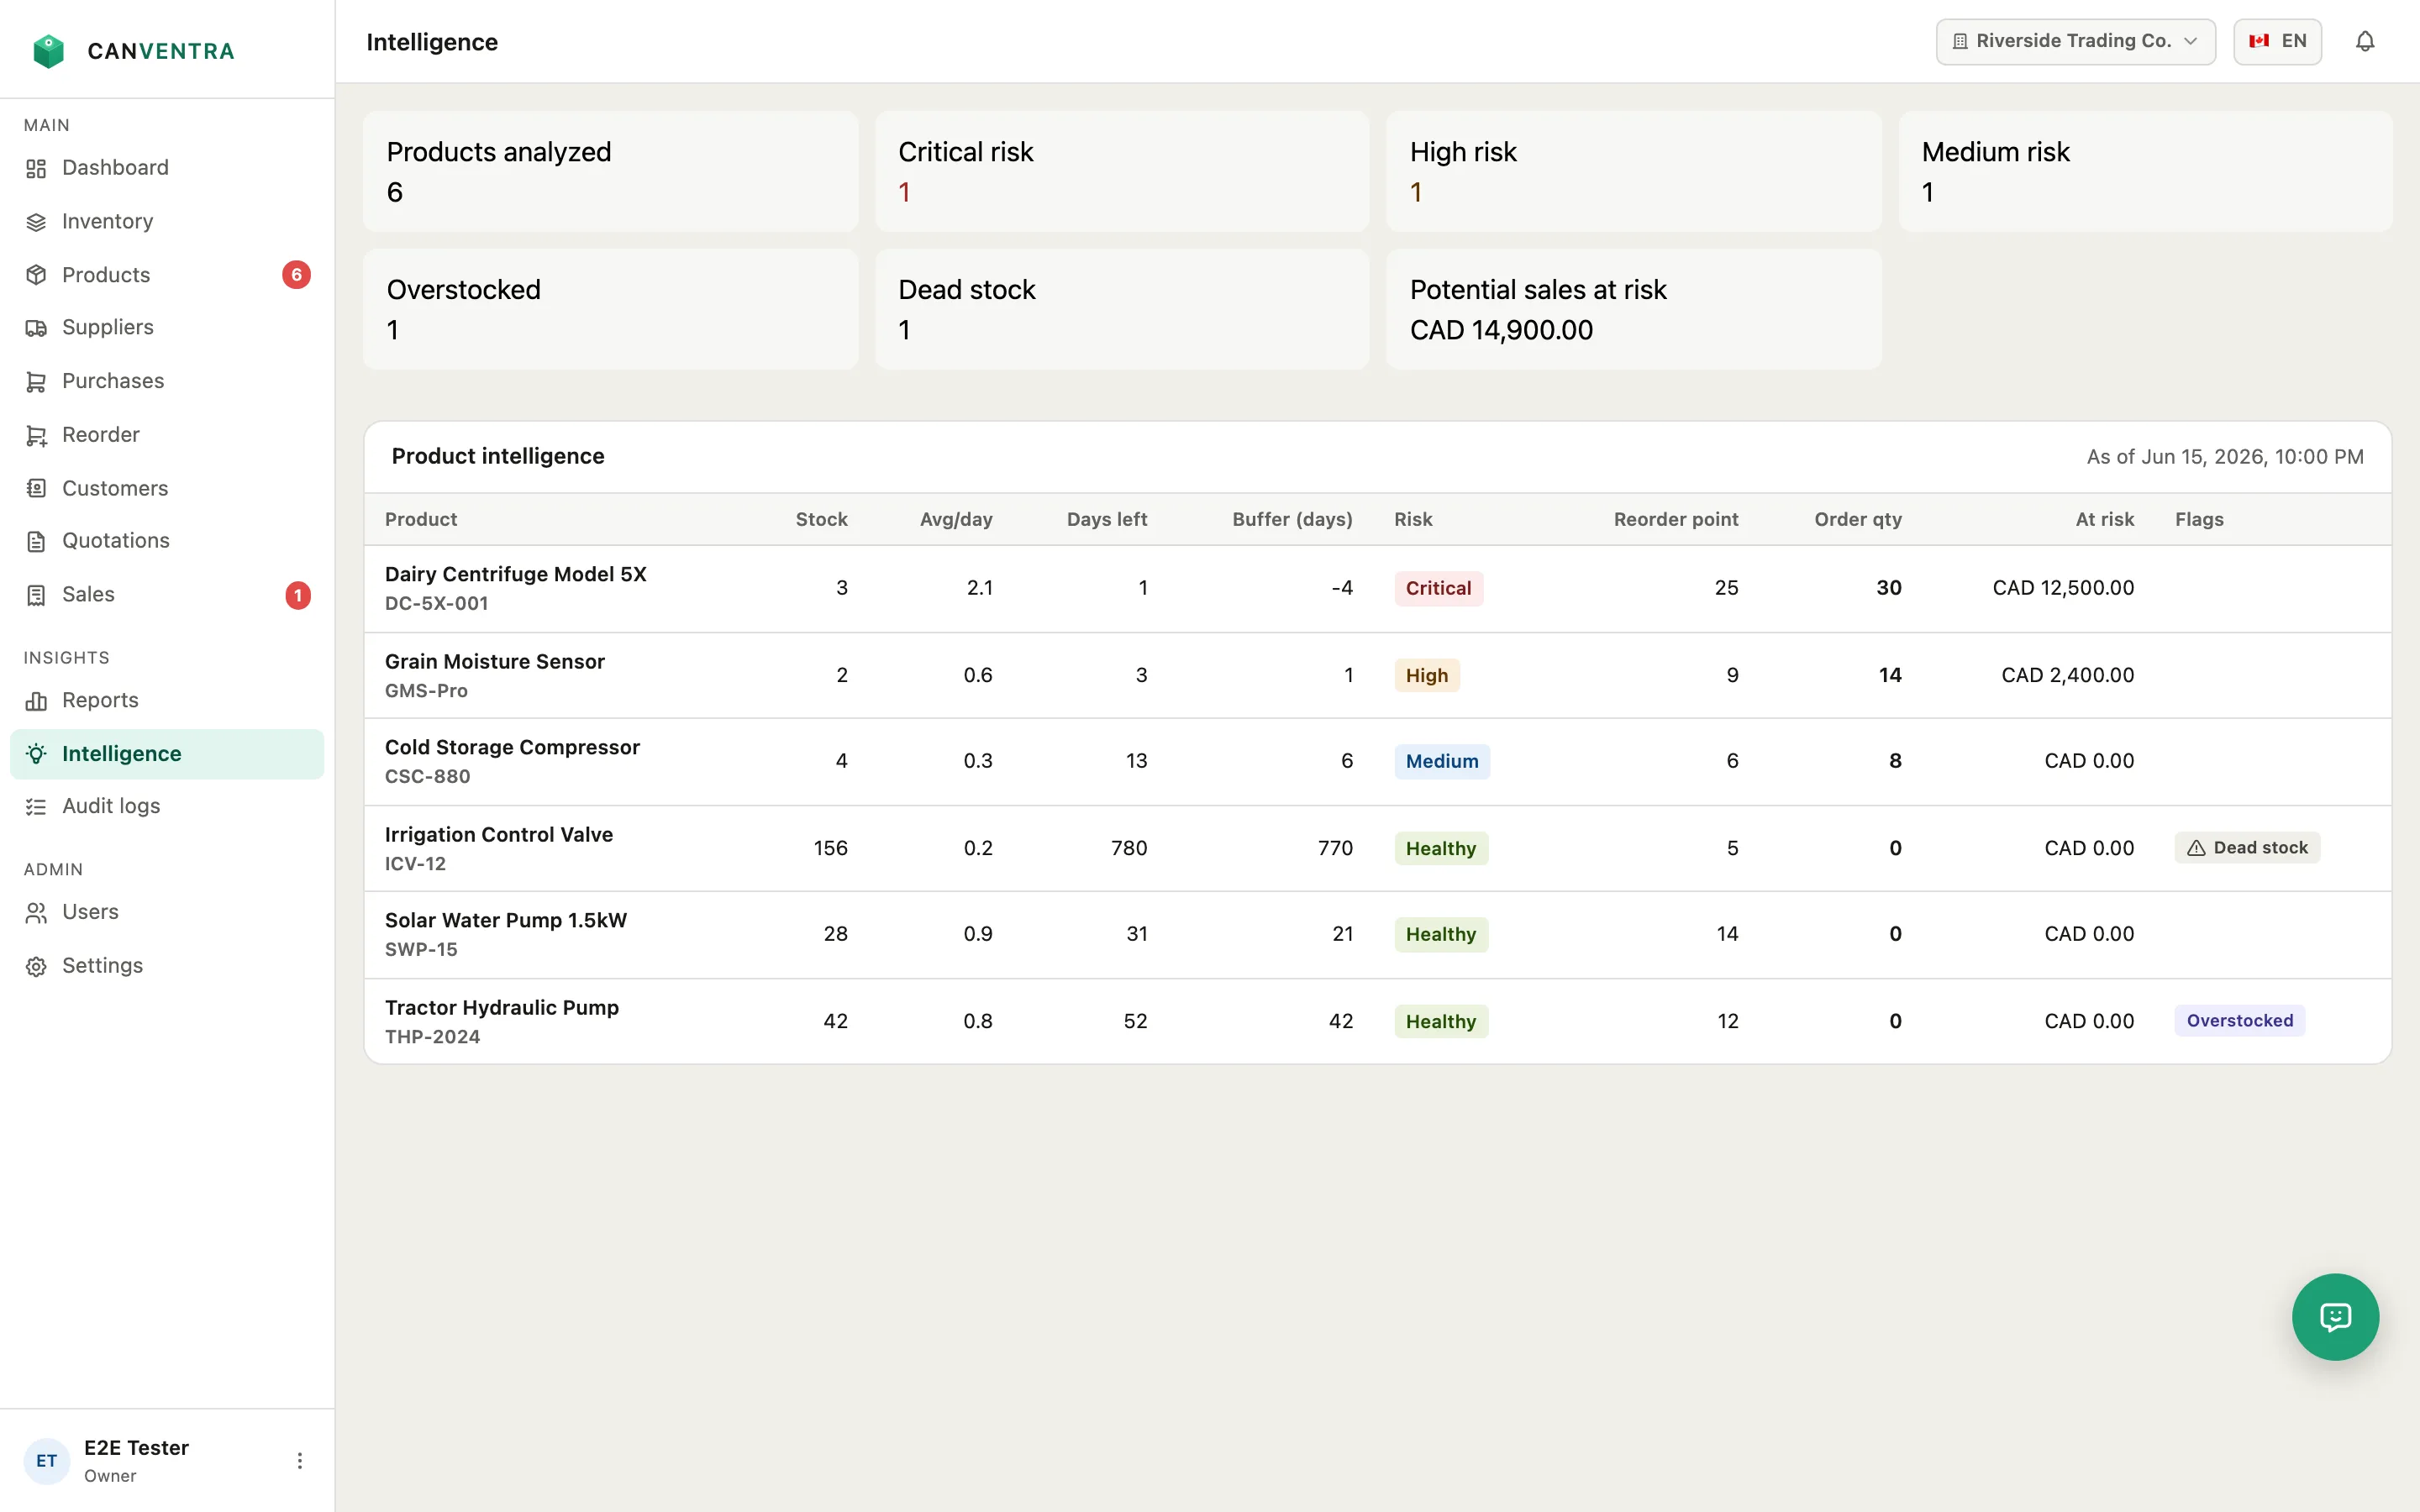Screen dimensions: 2420x1512
Task: Click the Canventra cube logo
Action: coord(48,51)
